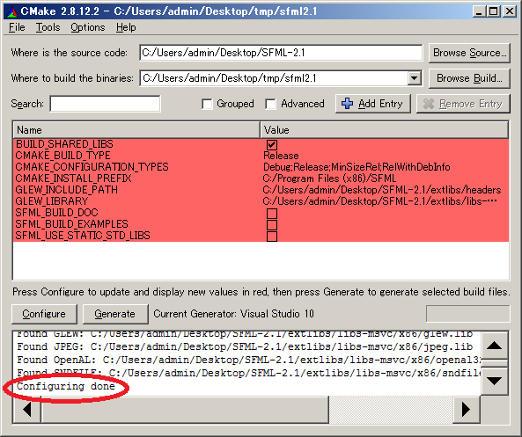This screenshot has width=522, height=437.
Task: Click the Configure button
Action: pos(44,314)
